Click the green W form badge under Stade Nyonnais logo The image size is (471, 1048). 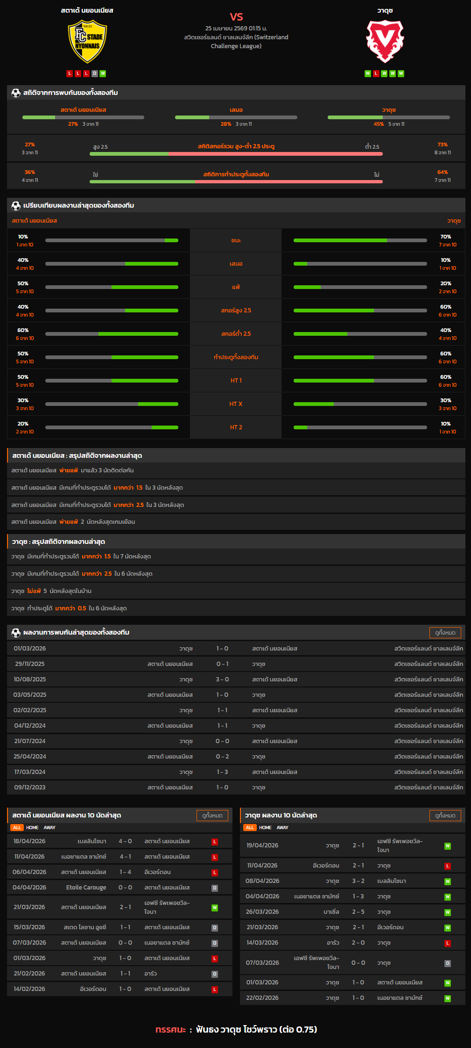pos(103,73)
